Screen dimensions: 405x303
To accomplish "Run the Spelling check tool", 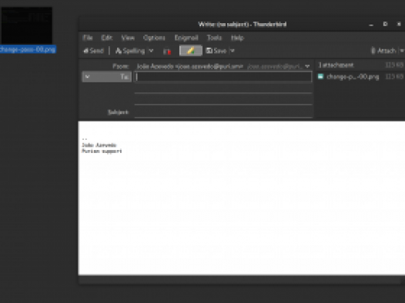I will click(130, 51).
